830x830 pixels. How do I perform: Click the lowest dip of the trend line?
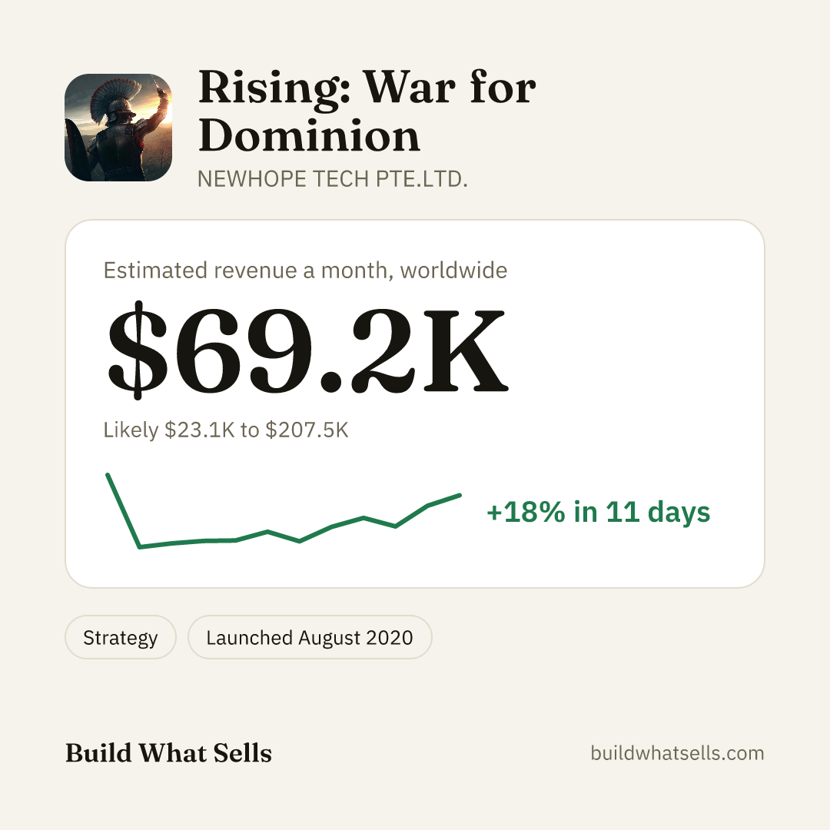140,547
